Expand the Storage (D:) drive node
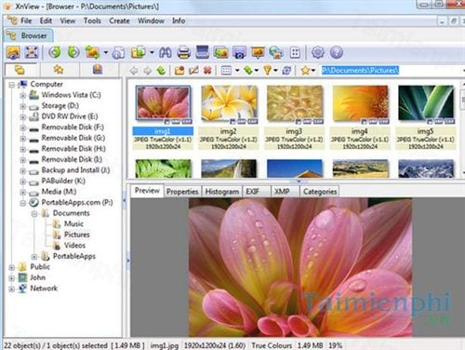Screen dimensions: 465x350 (22, 106)
